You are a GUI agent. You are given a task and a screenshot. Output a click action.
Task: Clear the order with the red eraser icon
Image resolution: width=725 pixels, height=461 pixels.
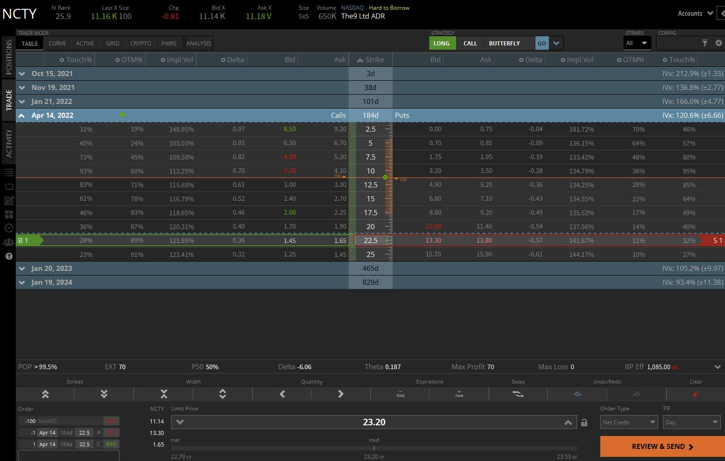click(695, 394)
